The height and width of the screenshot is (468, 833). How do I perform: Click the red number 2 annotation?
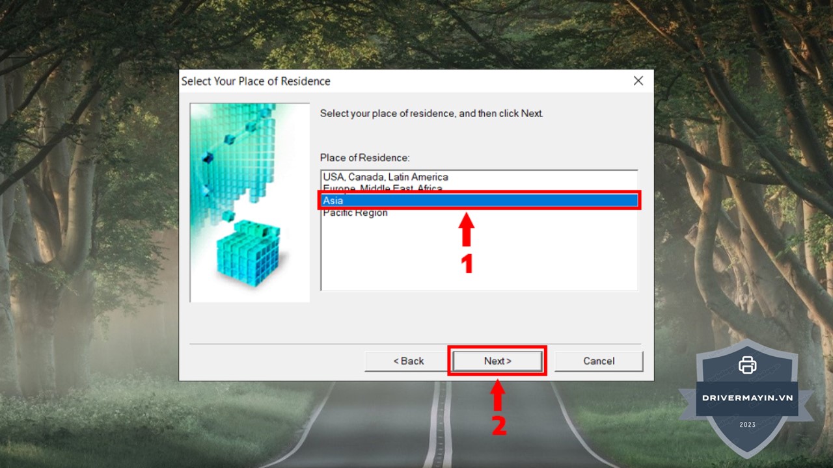click(498, 424)
